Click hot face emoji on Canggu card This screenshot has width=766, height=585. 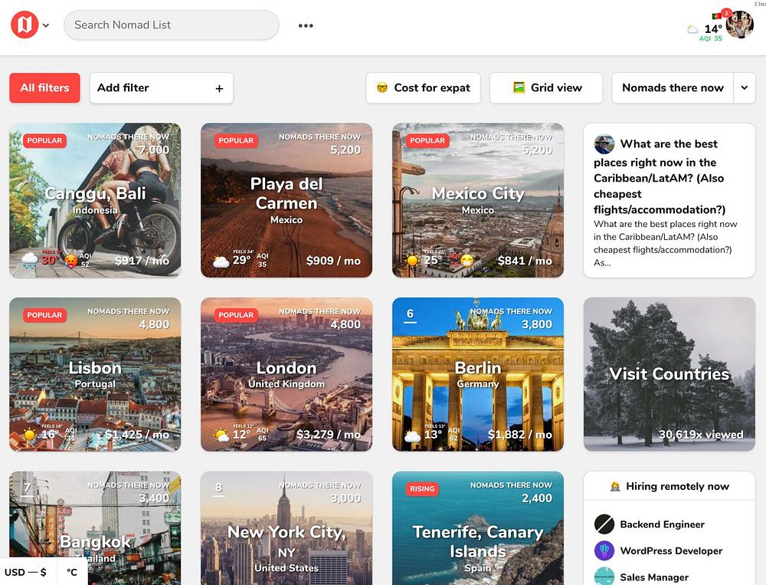pos(70,261)
